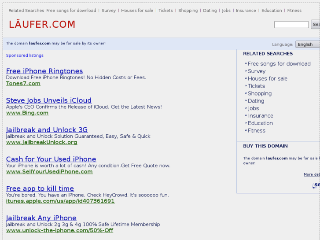This screenshot has width=320, height=240.
Task: Click the Search button beside the text box
Action: point(315,24)
